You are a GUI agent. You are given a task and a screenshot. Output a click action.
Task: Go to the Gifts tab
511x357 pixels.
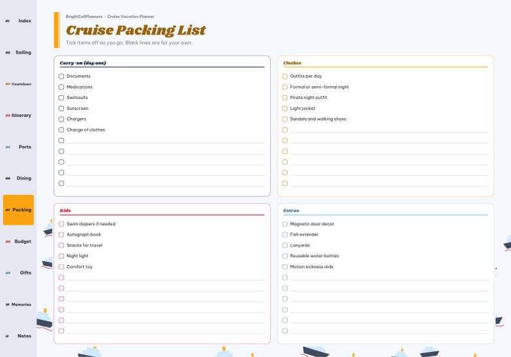18,273
